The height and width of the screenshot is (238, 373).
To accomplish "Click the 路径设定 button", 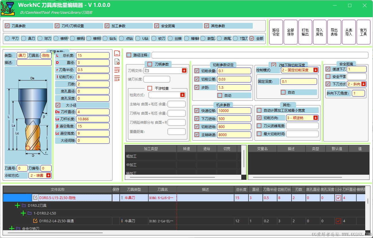I will (276, 32).
